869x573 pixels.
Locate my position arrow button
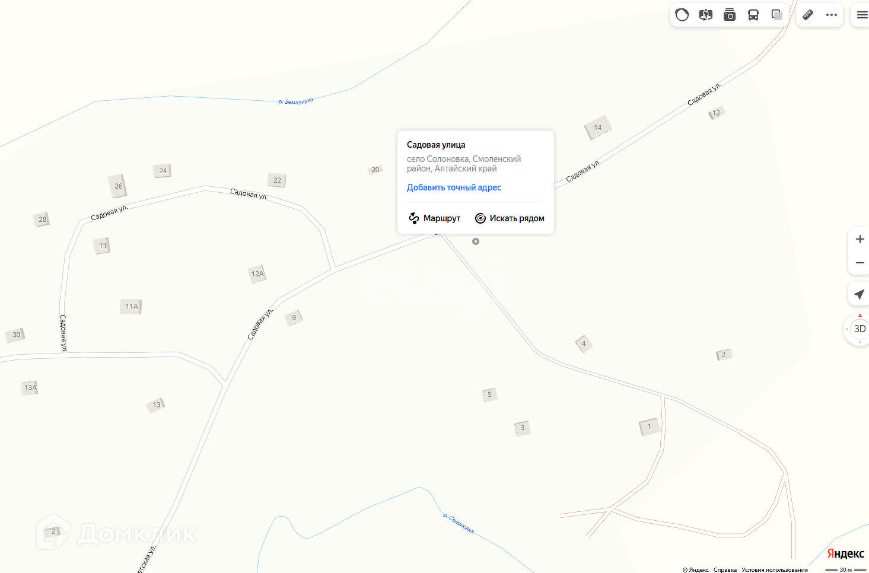(860, 294)
